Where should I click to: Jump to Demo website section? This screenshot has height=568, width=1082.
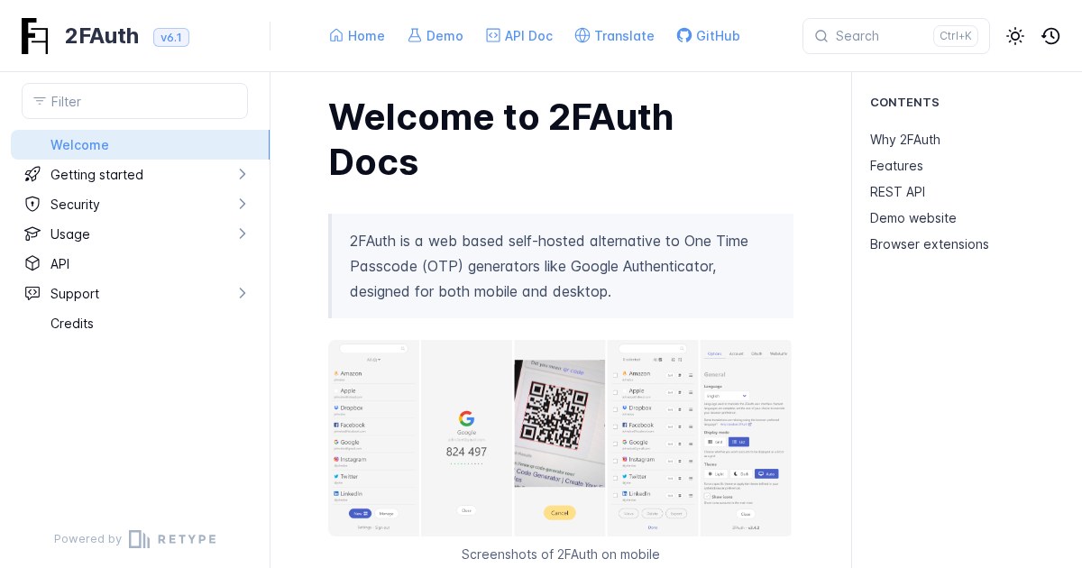point(913,218)
